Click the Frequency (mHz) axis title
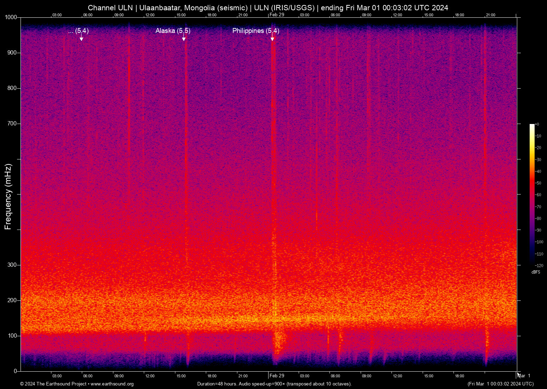This screenshot has height=389, width=547. point(8,197)
